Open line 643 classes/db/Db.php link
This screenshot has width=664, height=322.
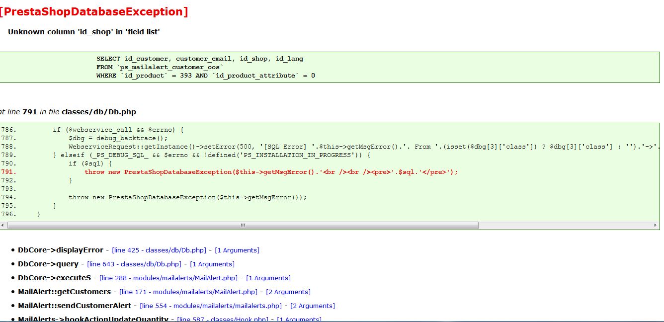click(134, 264)
